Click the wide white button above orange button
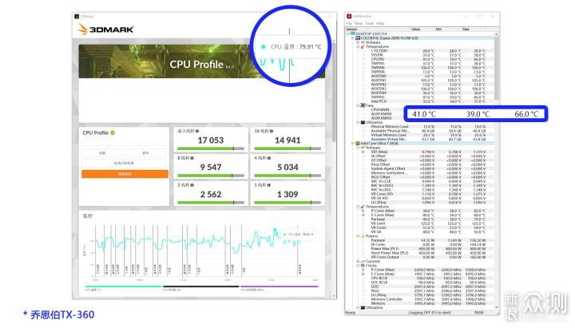The height and width of the screenshot is (328, 575). tap(124, 163)
